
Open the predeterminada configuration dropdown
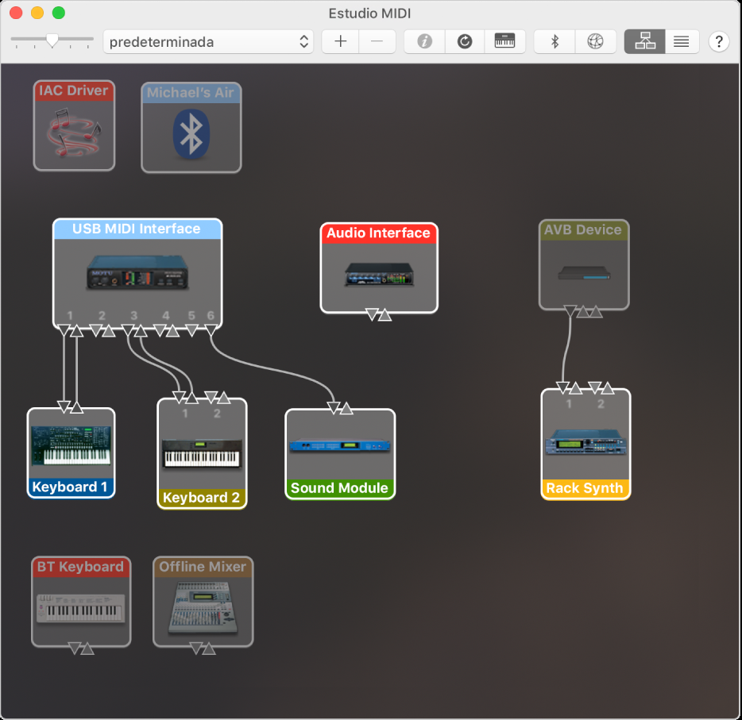pos(209,42)
